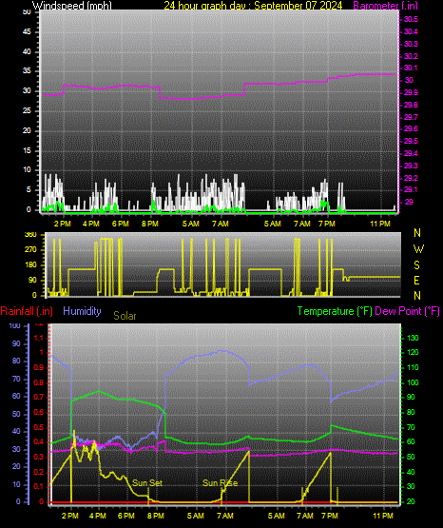This screenshot has width=443, height=528.
Task: Select the Rainfall (in) legend label
Action: [27, 311]
